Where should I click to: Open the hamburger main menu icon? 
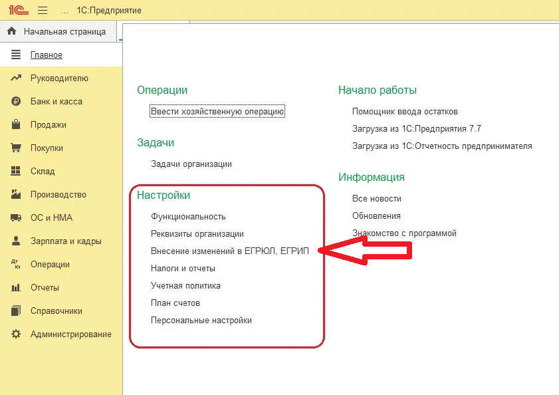(43, 11)
